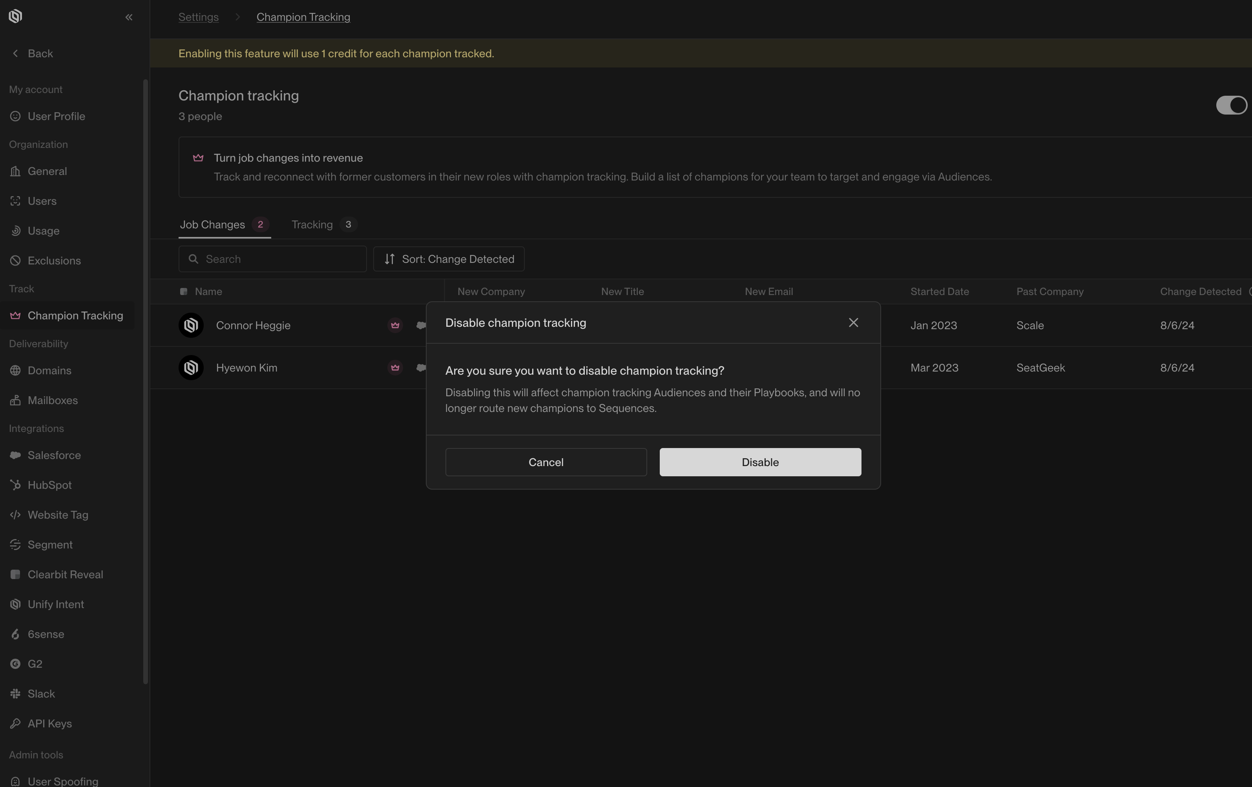Click the Started Date column header
This screenshot has height=787, width=1252.
(940, 291)
